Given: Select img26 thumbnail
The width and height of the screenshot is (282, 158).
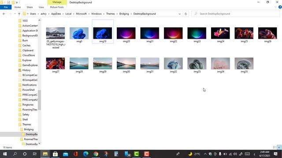Looking at the screenshot, I should (x=267, y=33).
